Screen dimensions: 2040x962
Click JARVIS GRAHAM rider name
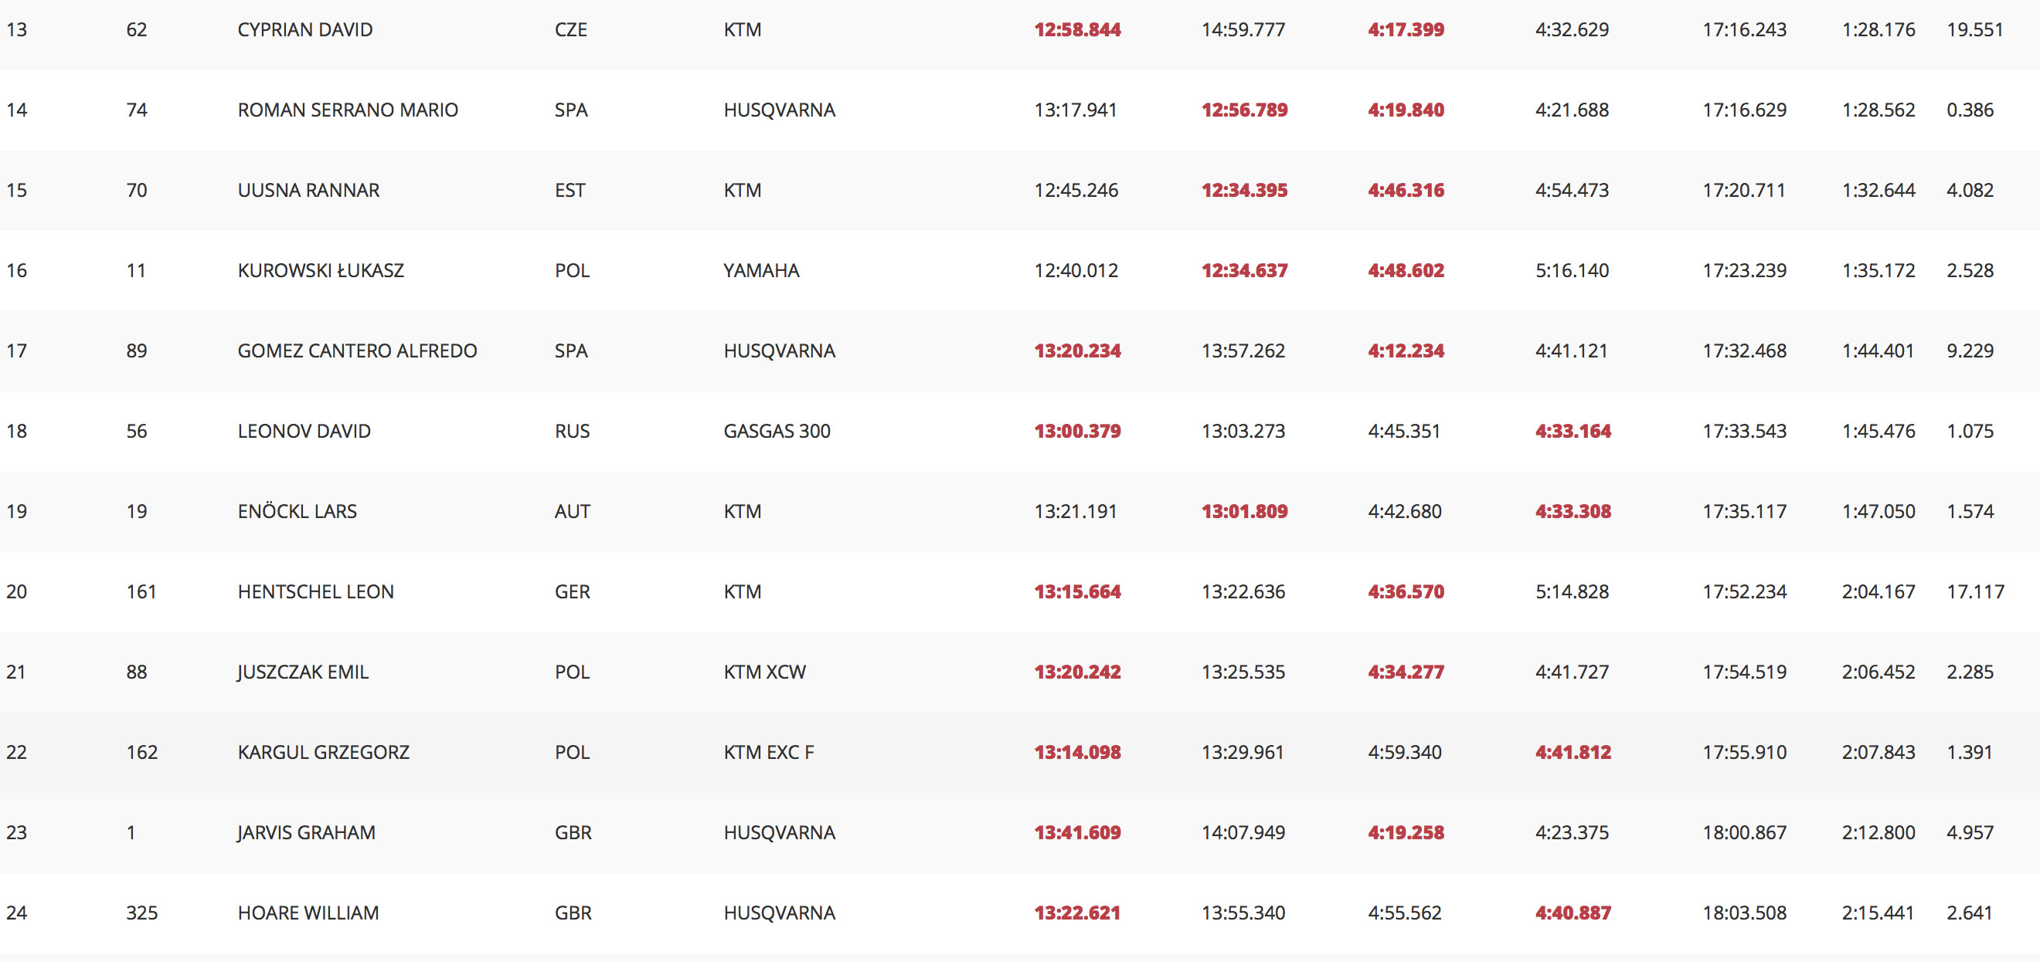(306, 833)
